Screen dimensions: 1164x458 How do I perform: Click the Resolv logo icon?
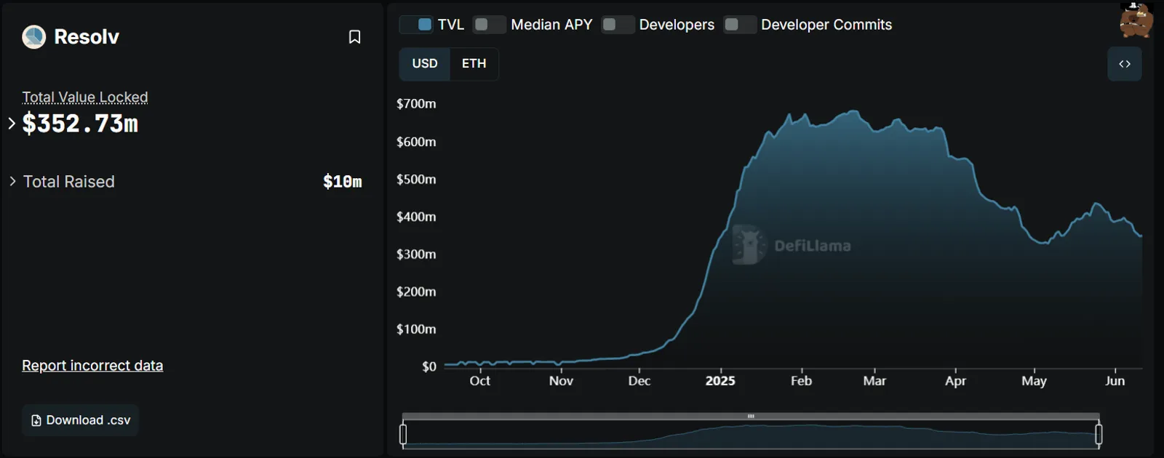pyautogui.click(x=33, y=36)
